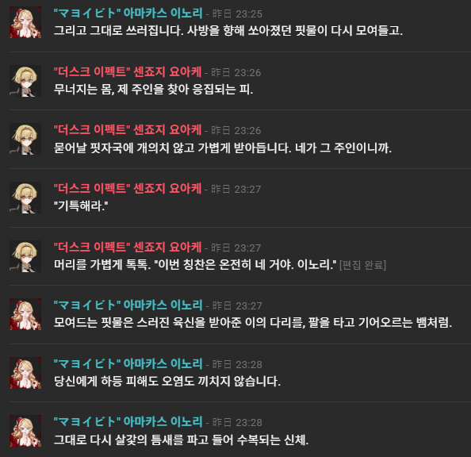Click timestamp on "당신에게 하등 피해도" message
Screen dimensions: 471x457
point(237,364)
